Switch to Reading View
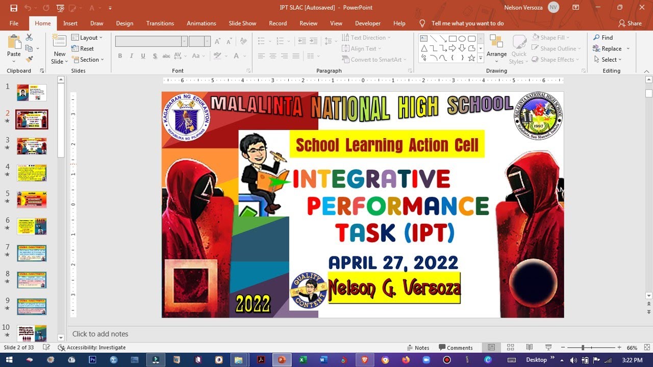This screenshot has height=367, width=653. coord(530,348)
